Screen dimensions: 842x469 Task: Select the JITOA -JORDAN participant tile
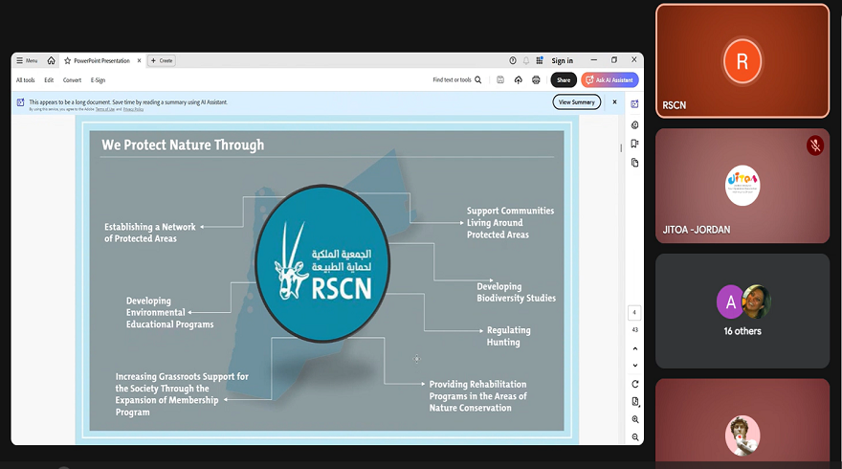click(x=742, y=186)
